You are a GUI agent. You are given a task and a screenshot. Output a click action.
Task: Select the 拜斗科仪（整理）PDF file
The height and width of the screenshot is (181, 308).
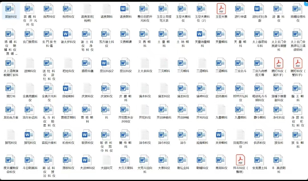[x=240, y=160]
